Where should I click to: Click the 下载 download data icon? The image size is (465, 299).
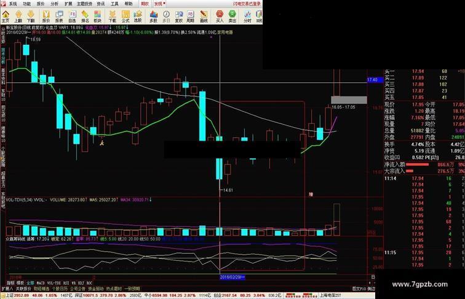(x=112, y=16)
